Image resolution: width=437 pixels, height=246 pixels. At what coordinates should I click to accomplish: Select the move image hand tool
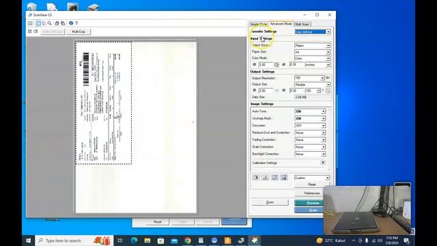point(44,23)
